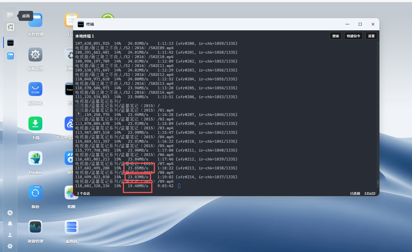This screenshot has width=412, height=252.
Task: Click the terminal window scrollbar
Action: pos(378,182)
